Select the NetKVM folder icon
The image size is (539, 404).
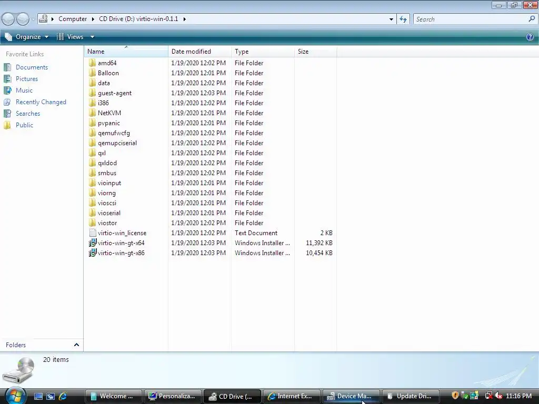[92, 113]
